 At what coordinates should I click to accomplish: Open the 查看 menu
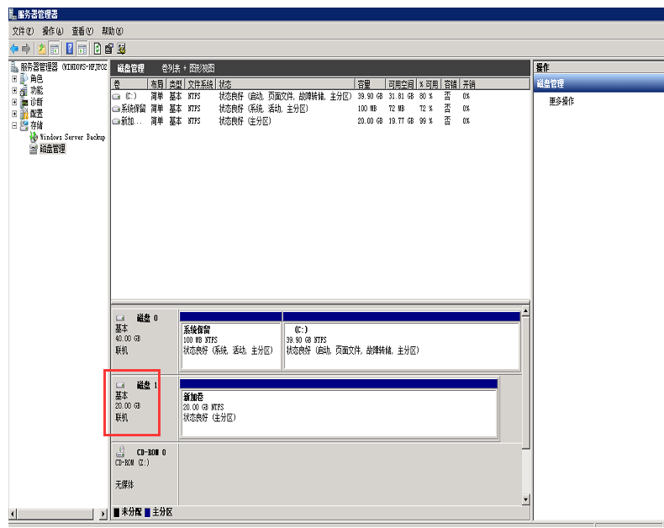[x=82, y=31]
